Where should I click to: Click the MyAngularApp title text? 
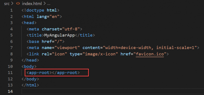[x=59, y=35]
